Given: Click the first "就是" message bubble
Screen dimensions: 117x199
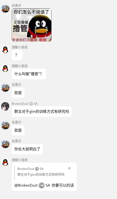Looking at the screenshot, I should point(18,93).
